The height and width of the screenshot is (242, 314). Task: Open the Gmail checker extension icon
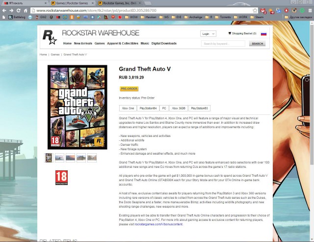263,11
